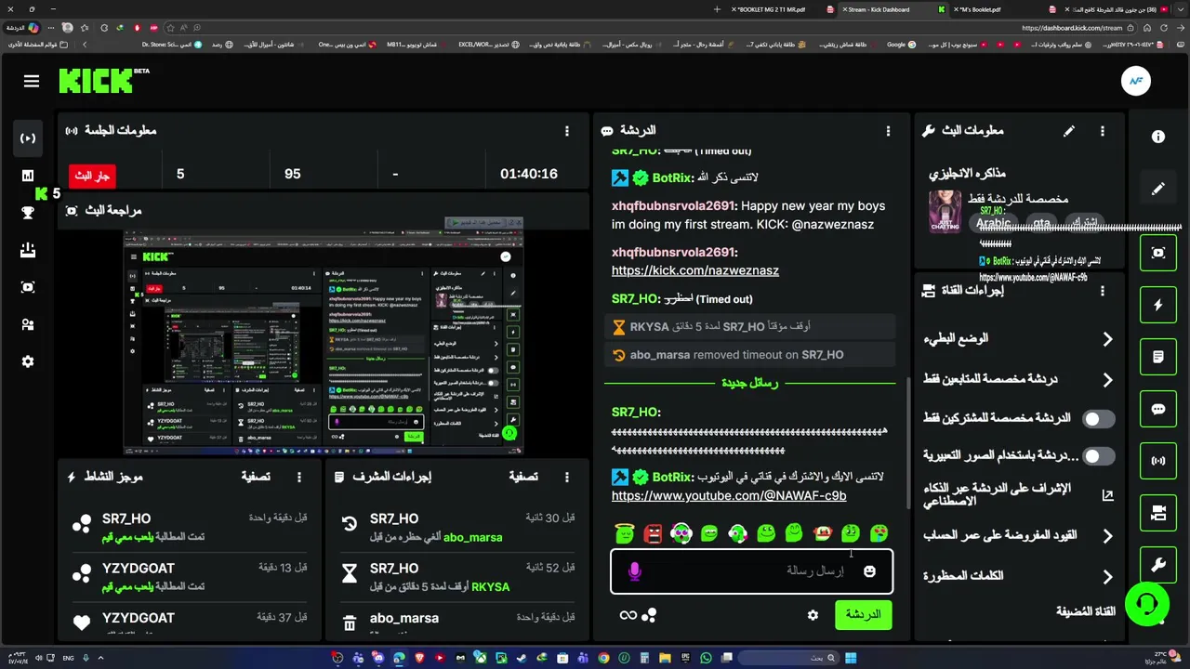Toggle the lightning activity feed widget button
Screen dimensions: 1190x669
(x=1158, y=305)
